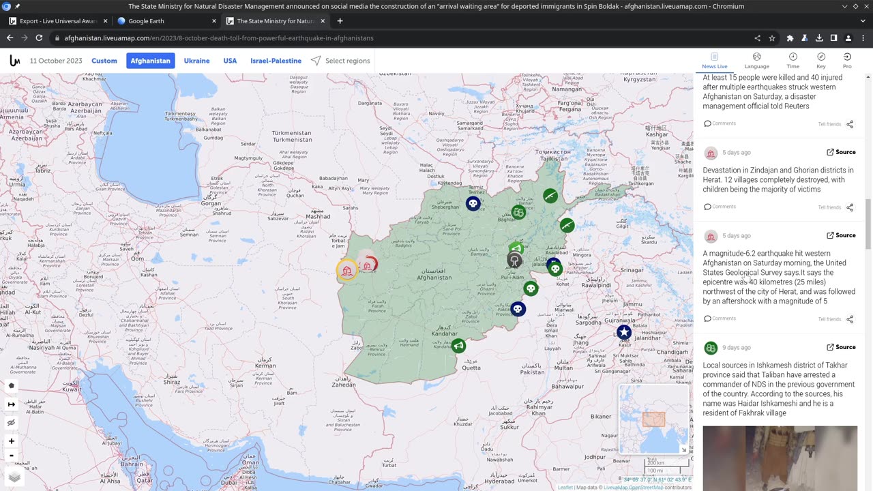Switch to the Ukraine region

(x=196, y=61)
